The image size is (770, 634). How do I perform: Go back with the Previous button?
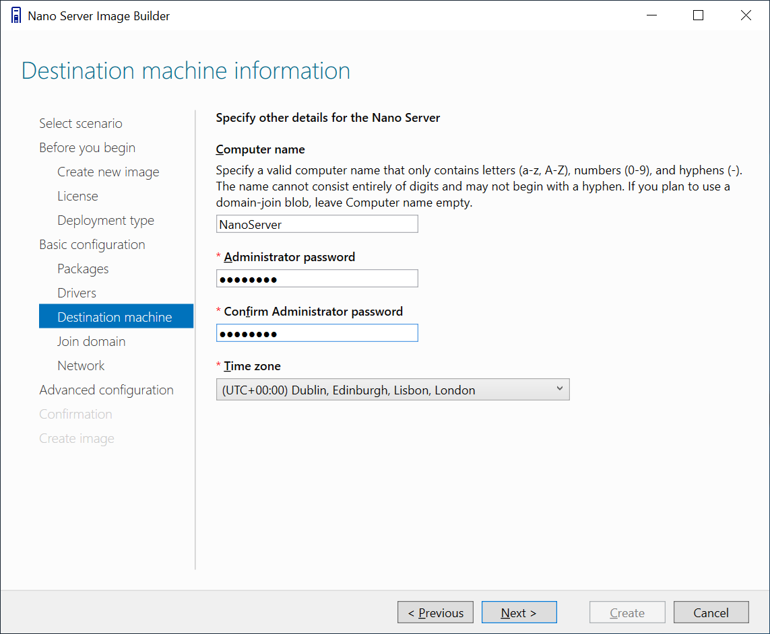pos(435,612)
